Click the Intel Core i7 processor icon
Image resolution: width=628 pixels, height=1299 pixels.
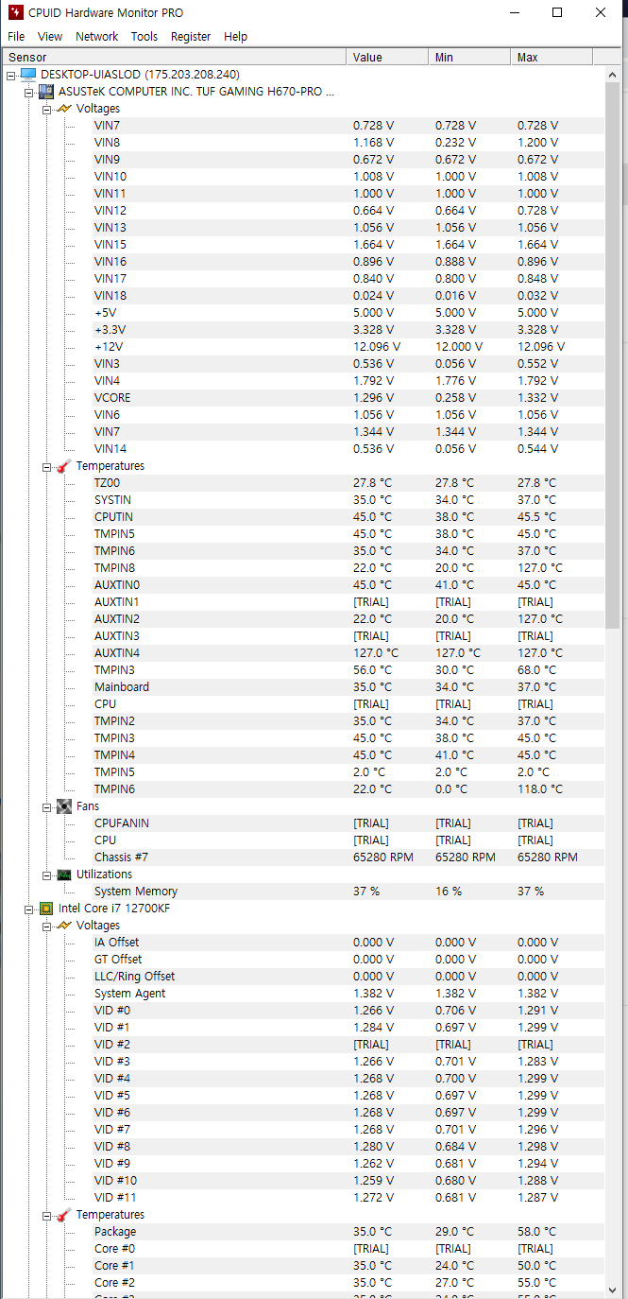tap(45, 909)
